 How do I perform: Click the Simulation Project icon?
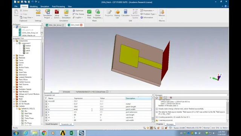(47, 14)
